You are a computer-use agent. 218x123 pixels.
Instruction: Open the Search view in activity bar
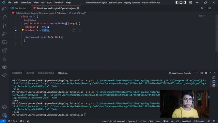(4, 17)
